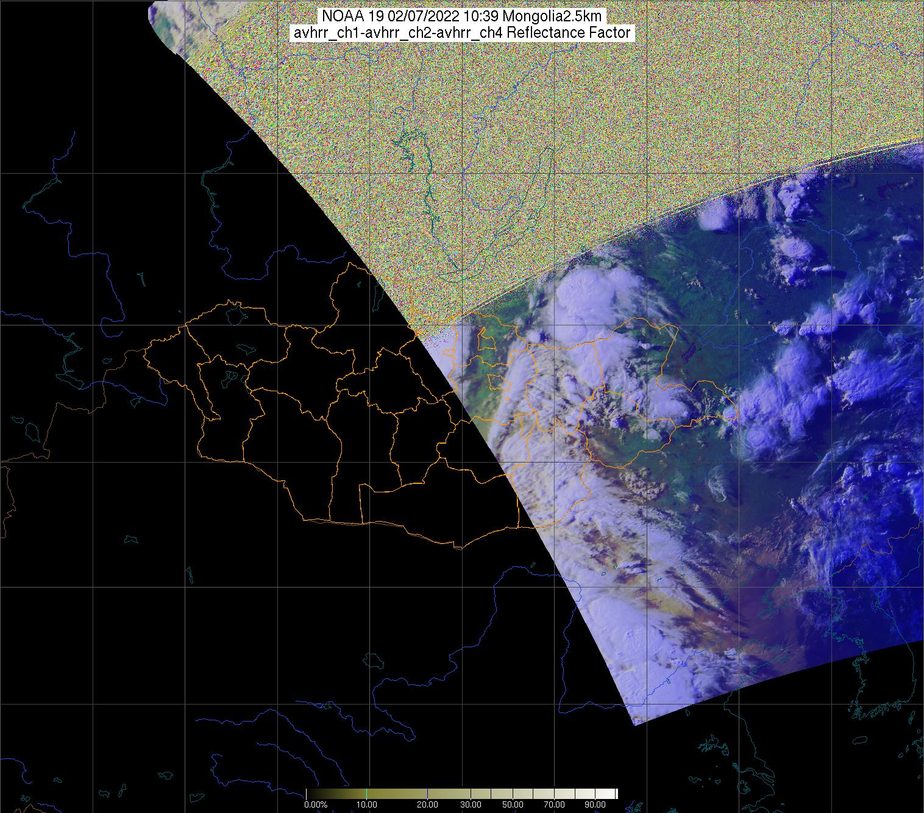Click the "avhrr_ch1-avhrr_ch2-avhrr_ch4 Reflectance Factor" caption
This screenshot has height=813, width=924.
coord(462,33)
